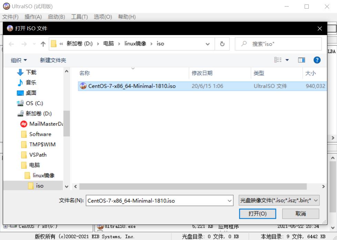Image resolution: width=337 pixels, height=240 pixels.
Task: Expand the address bar history dropdown
Action: tap(208, 44)
